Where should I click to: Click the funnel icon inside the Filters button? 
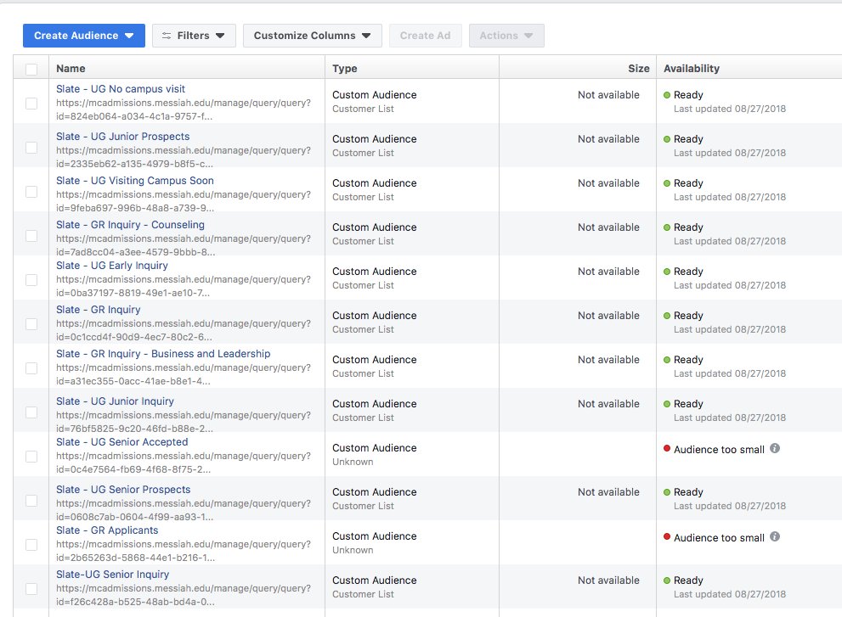(x=169, y=36)
